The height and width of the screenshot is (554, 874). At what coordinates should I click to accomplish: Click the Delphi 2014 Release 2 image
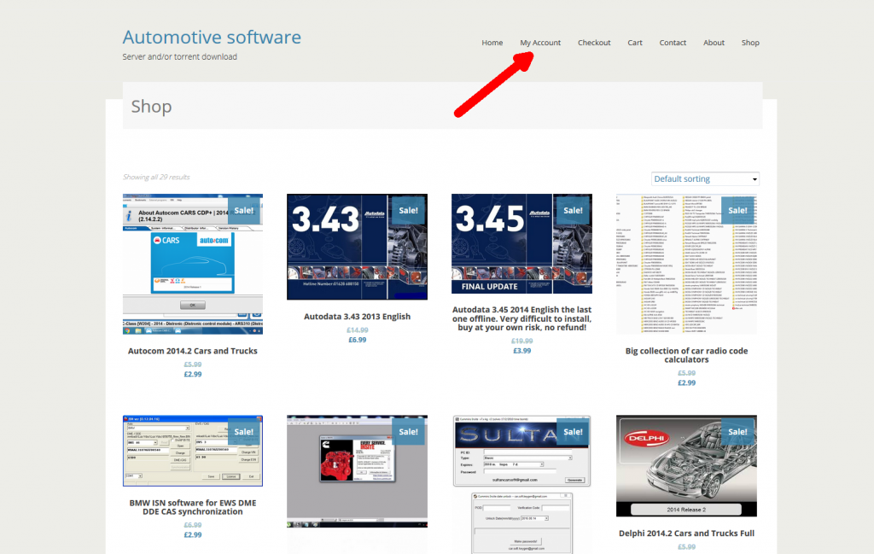click(x=686, y=466)
